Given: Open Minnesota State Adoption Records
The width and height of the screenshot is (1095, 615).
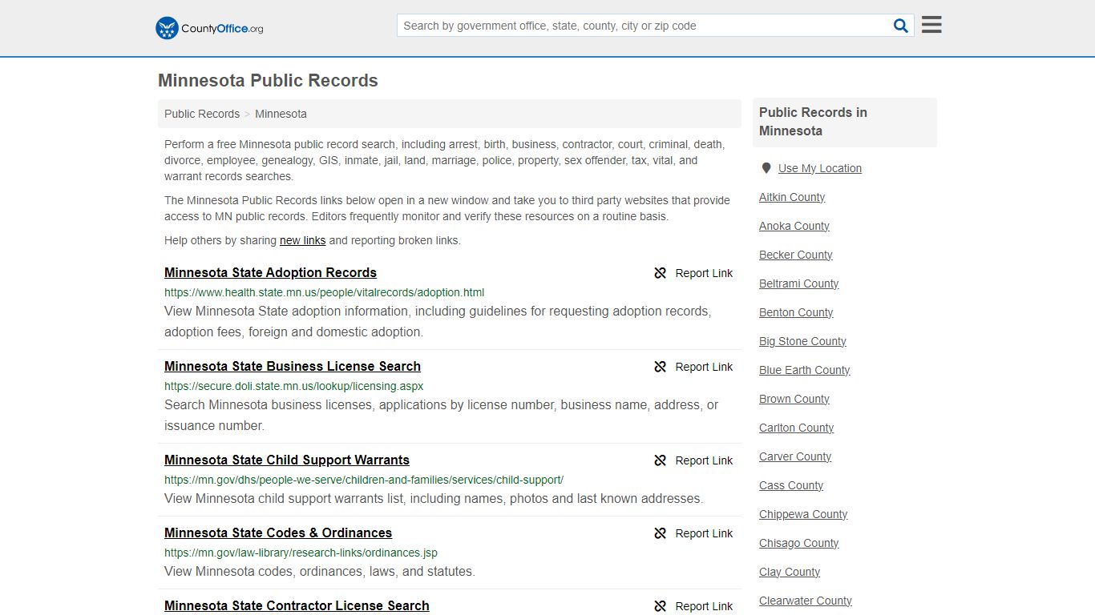Looking at the screenshot, I should click(x=270, y=272).
